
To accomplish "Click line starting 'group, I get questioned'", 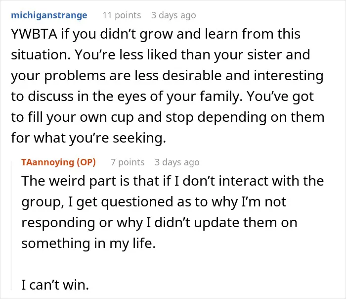I will click(154, 201).
